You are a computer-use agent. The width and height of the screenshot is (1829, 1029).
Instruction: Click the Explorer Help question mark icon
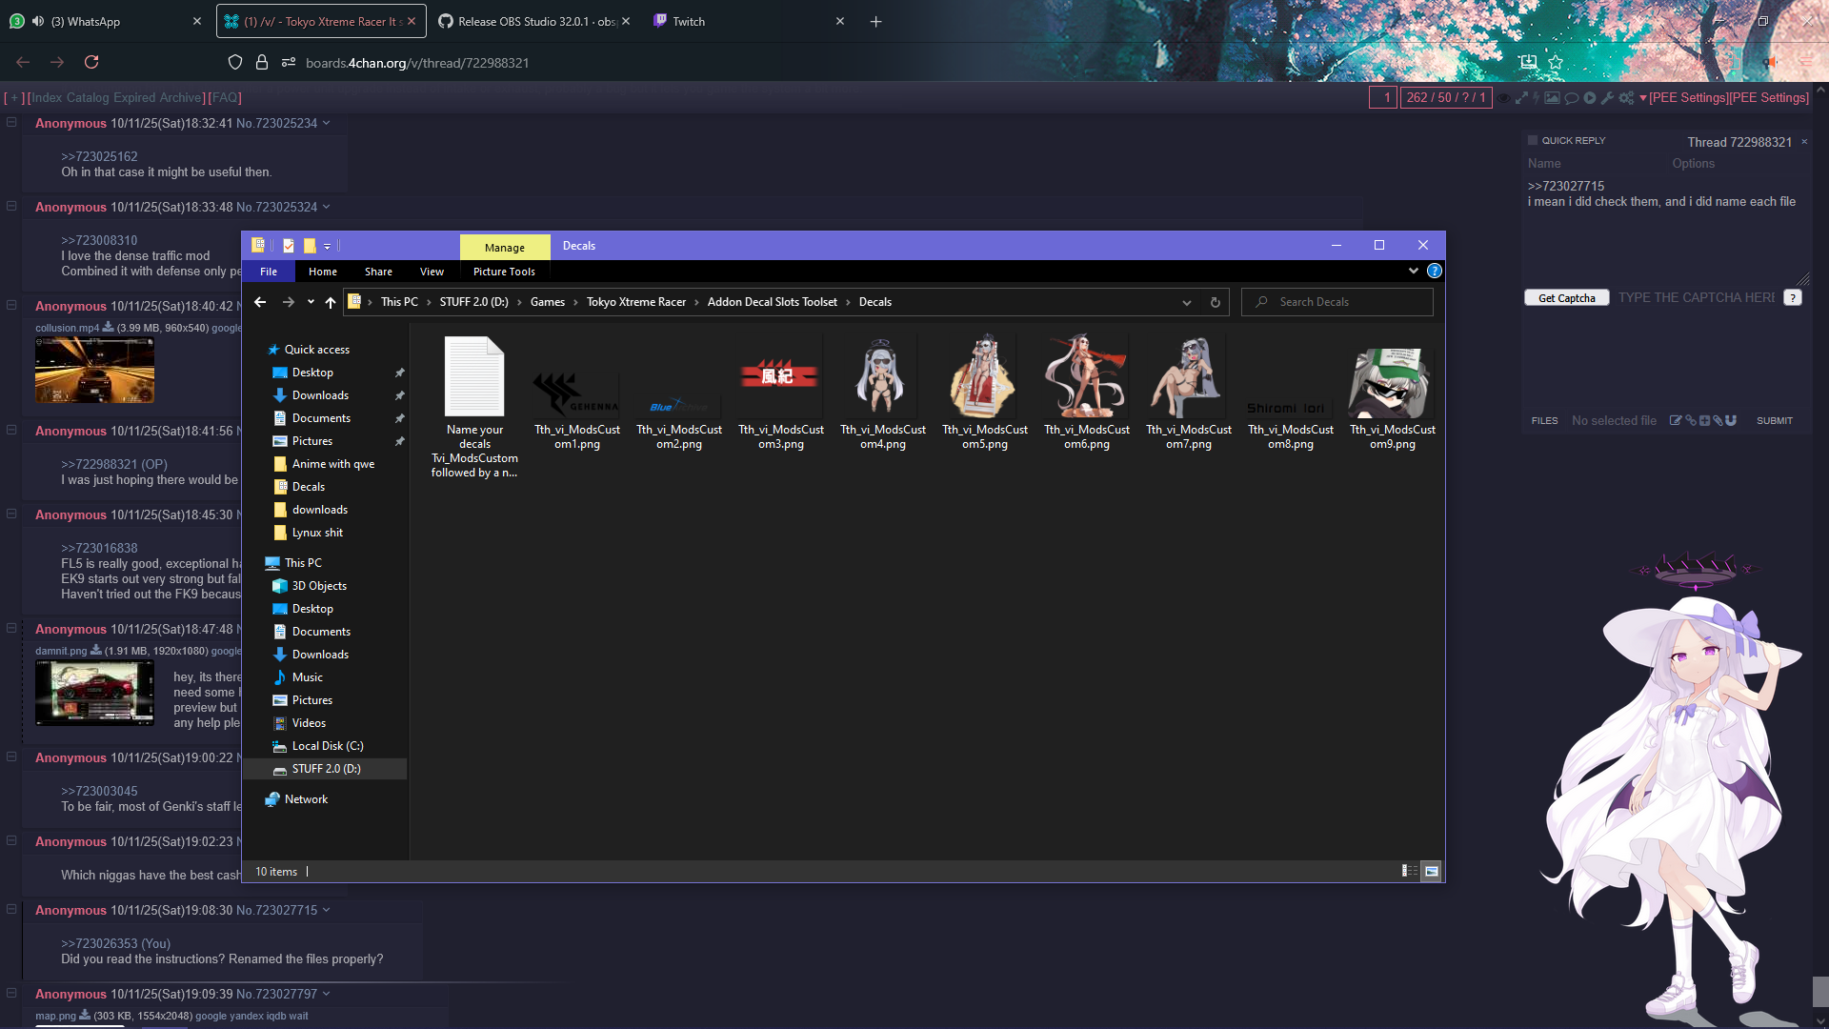coord(1434,272)
